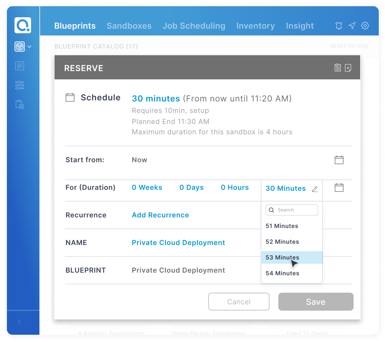Select 53 Minutes from the list
The width and height of the screenshot is (385, 342).
pos(282,257)
